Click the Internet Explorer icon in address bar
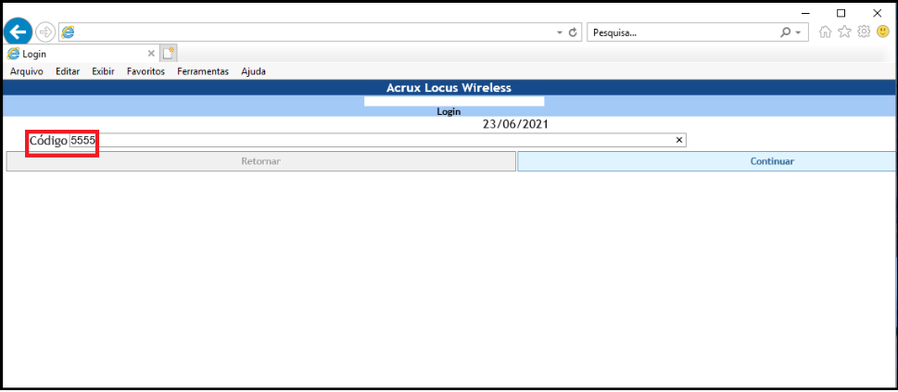Screen dimensions: 898x392 pos(69,32)
